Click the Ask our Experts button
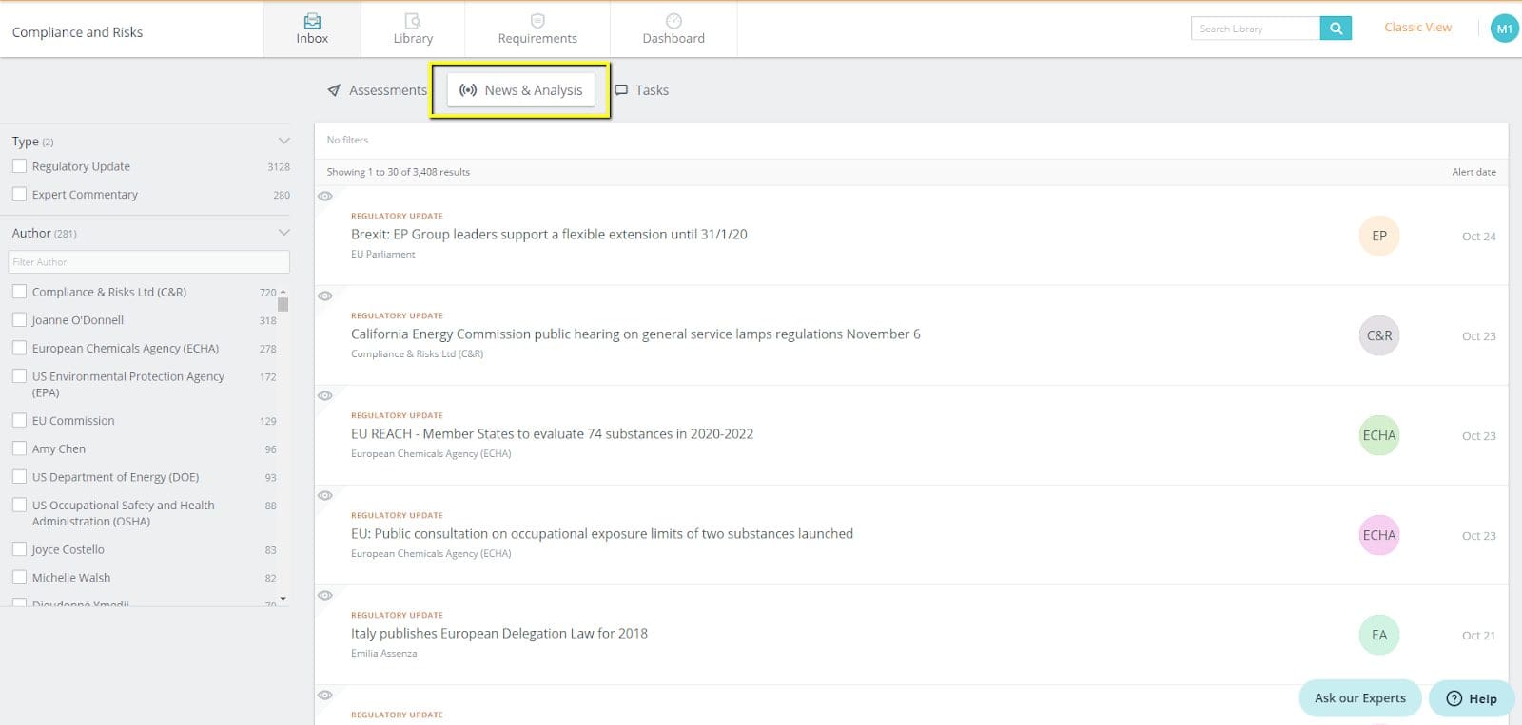 pyautogui.click(x=1359, y=698)
